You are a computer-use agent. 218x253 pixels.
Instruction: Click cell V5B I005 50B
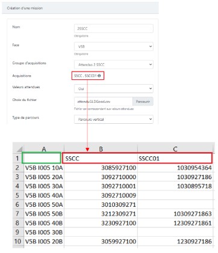tap(44, 214)
